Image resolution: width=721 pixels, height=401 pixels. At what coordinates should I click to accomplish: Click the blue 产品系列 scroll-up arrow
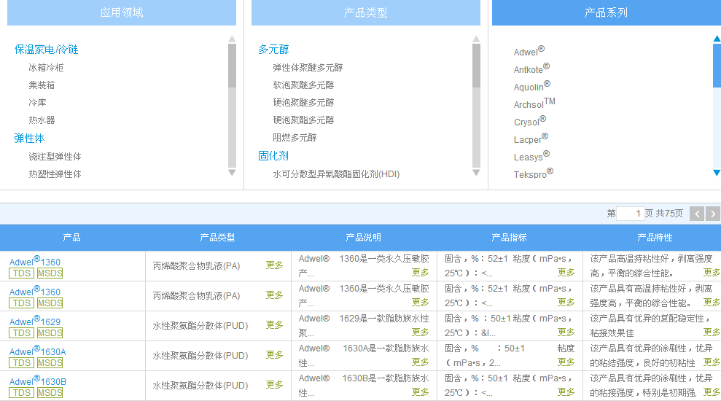(717, 39)
